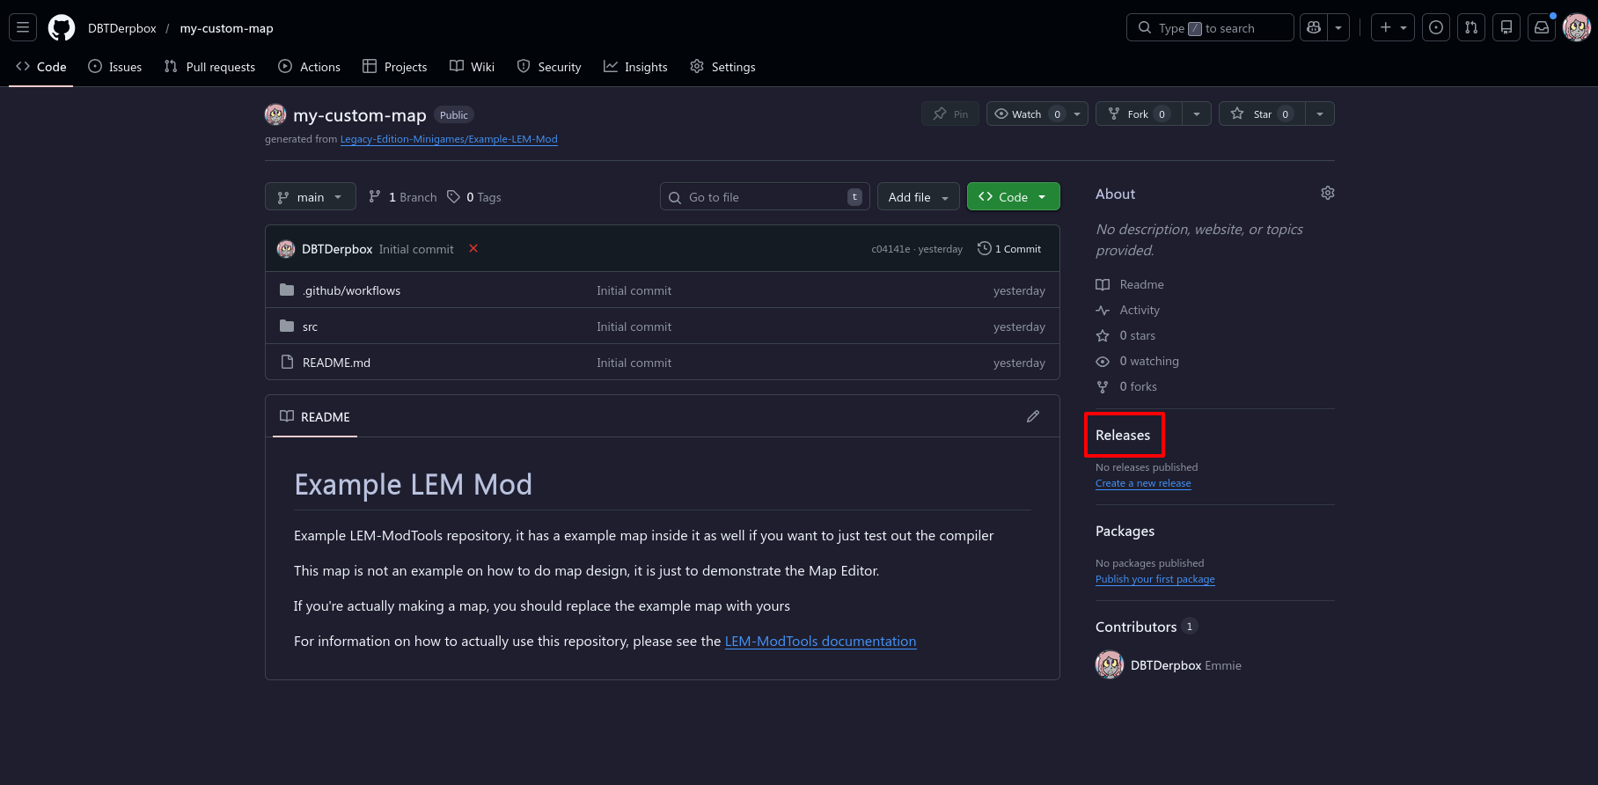1598x785 pixels.
Task: Click Create a new release link
Action: click(1143, 483)
